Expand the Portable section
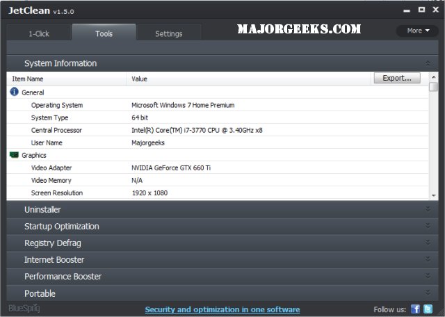Screen dimensions: 445x317 click(x=428, y=293)
